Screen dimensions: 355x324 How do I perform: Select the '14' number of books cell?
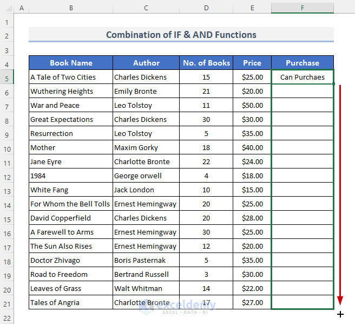206,288
